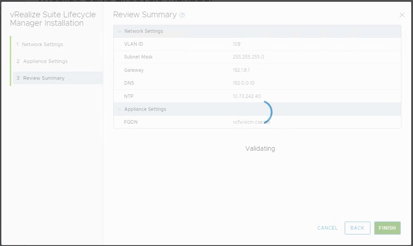Click DNS value 192.0.0.10
The image size is (413, 246).
coord(244,83)
